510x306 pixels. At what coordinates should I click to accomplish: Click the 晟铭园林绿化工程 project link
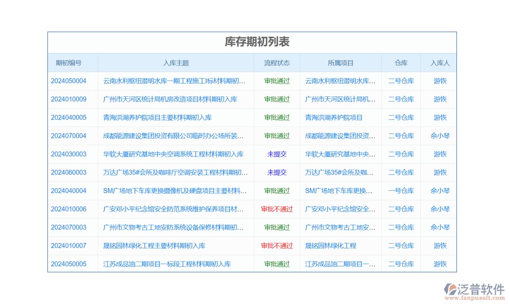330,246
